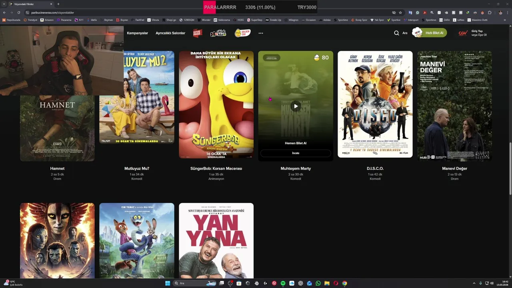This screenshot has width=512, height=288.
Task: Click the Muhteşem Marty title text
Action: click(296, 168)
